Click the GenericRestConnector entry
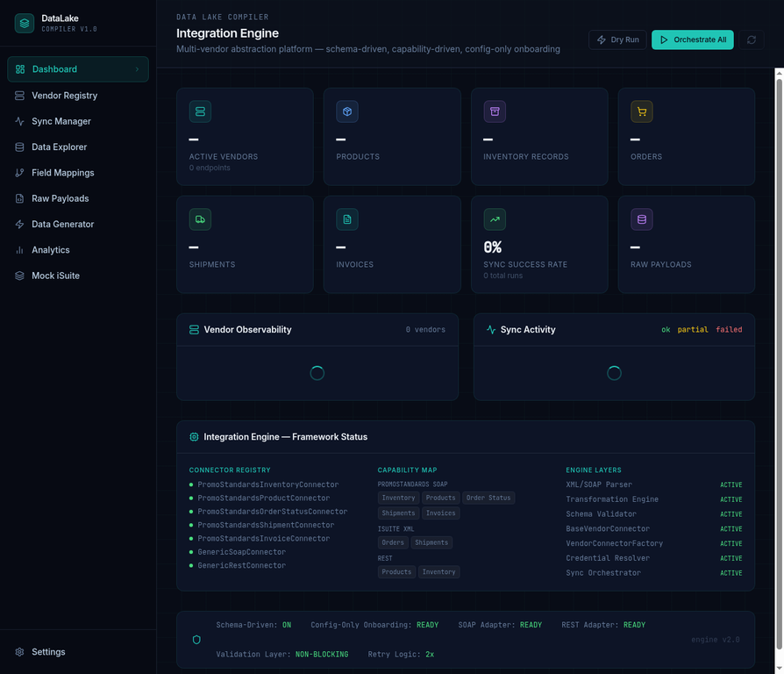The width and height of the screenshot is (784, 674). coord(241,565)
